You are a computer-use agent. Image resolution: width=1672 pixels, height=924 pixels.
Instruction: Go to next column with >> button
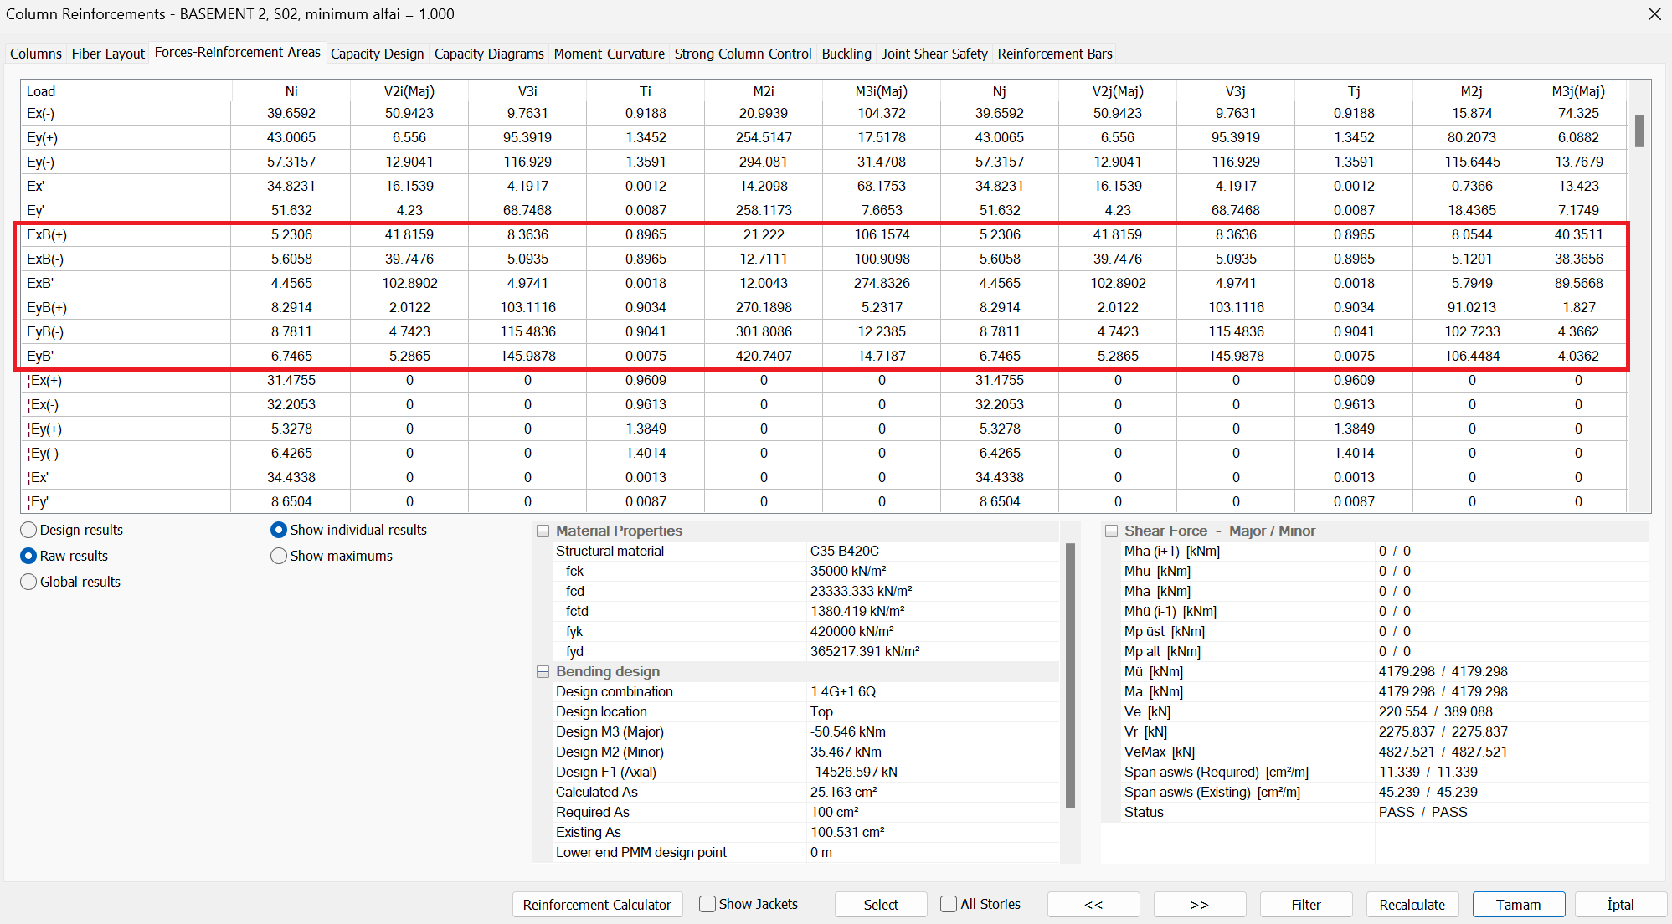coord(1199,905)
